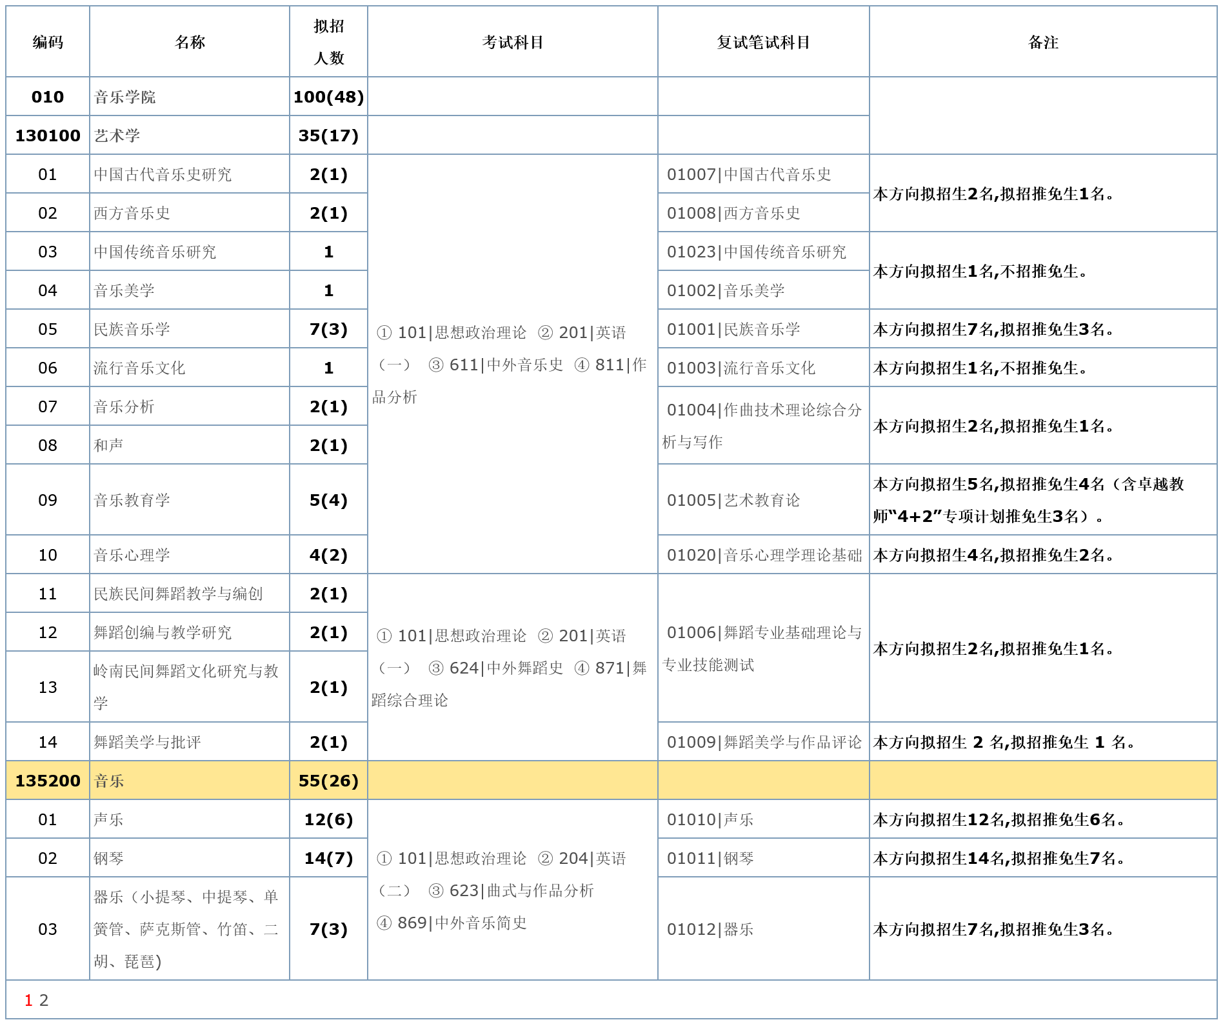The width and height of the screenshot is (1223, 1031).
Task: Select the 拟招人数 column header
Action: (x=329, y=40)
